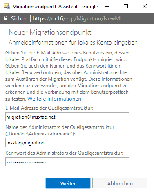Focus the field containing msxfaq\migration

[x=67, y=142]
